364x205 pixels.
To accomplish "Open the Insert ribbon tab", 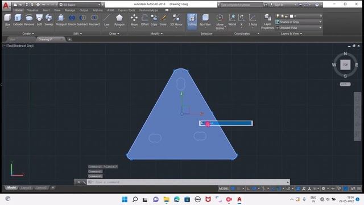I will tap(46, 10).
